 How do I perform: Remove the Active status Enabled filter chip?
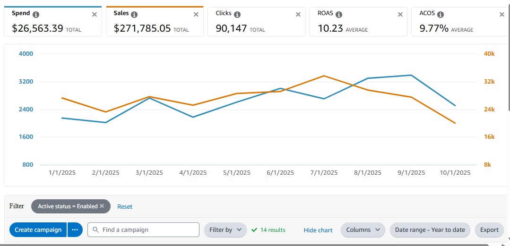(102, 206)
